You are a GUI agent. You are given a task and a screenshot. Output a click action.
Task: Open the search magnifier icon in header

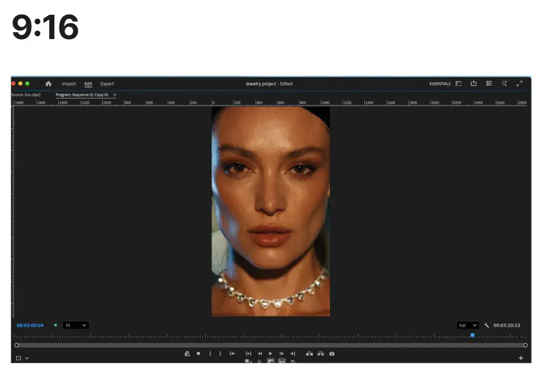tap(504, 84)
